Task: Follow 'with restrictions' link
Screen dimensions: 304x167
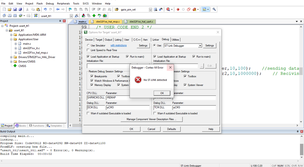Action: click(x=118, y=45)
